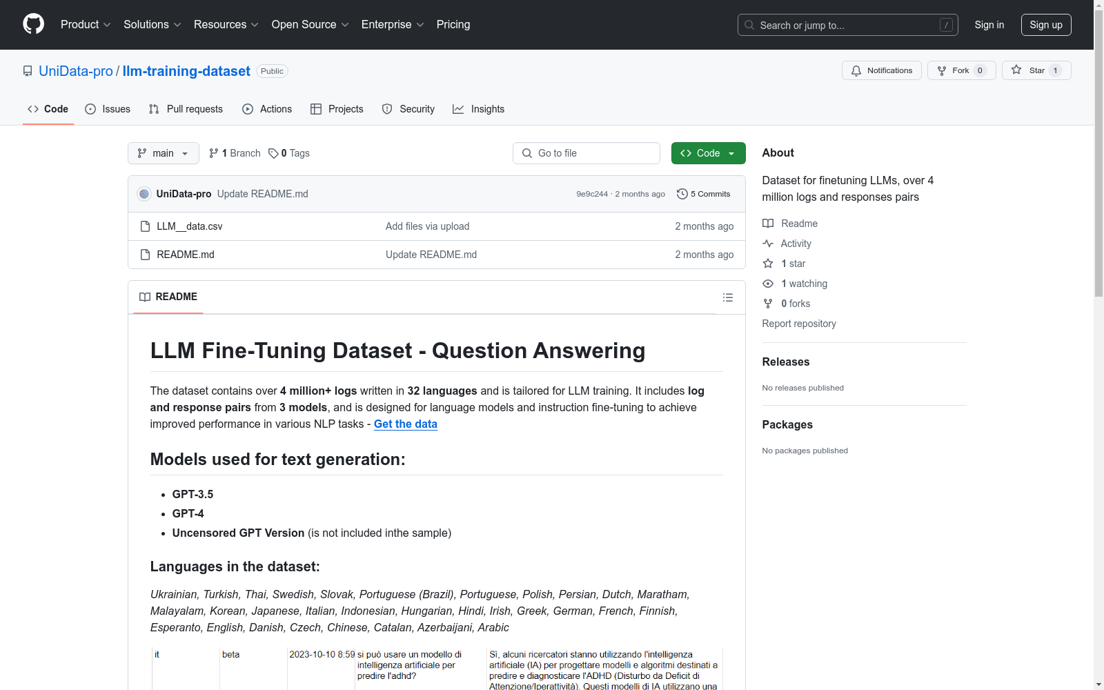Switch to the Security tab
Viewport: 1104px width, 690px height.
(x=408, y=109)
